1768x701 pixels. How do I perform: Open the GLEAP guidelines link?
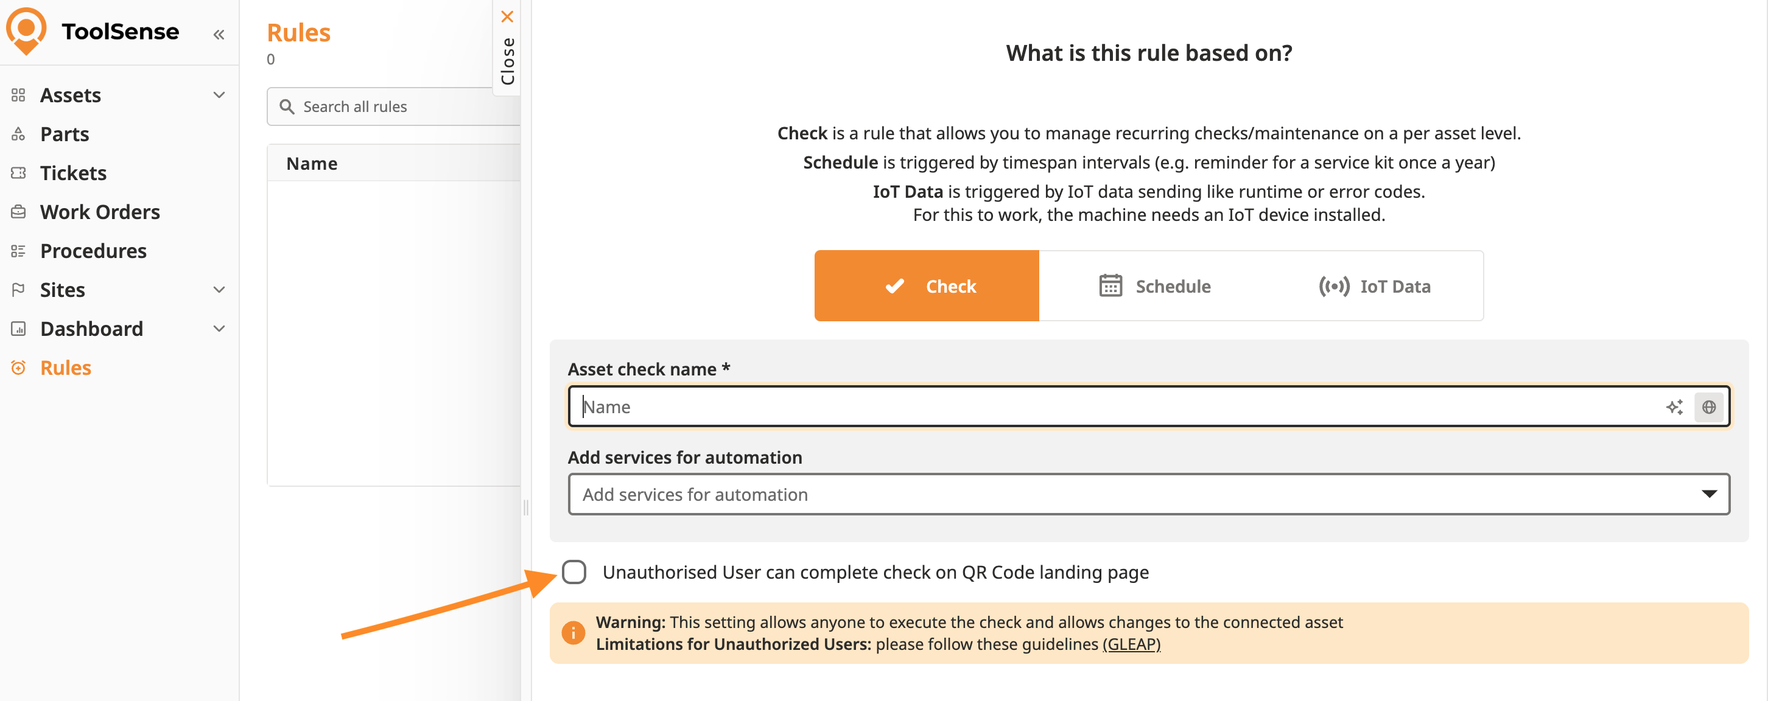coord(1131,644)
